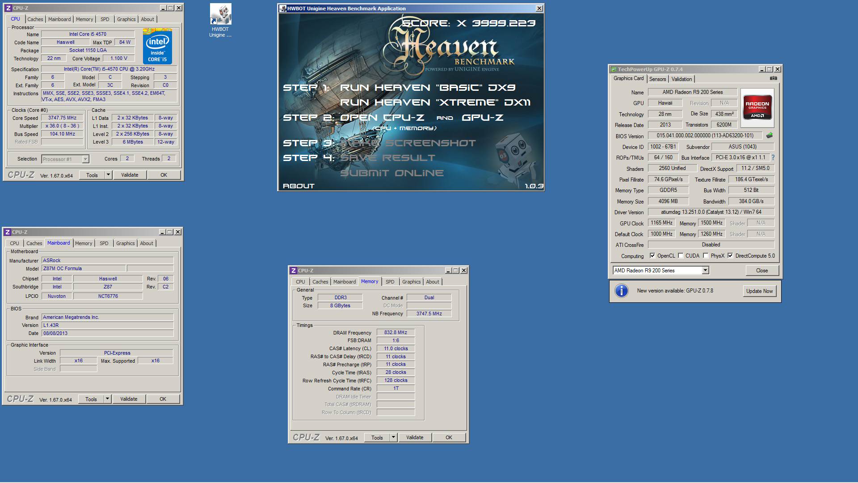Click OK in CPU-Z Mainboard window
This screenshot has height=483, width=858.
point(163,399)
